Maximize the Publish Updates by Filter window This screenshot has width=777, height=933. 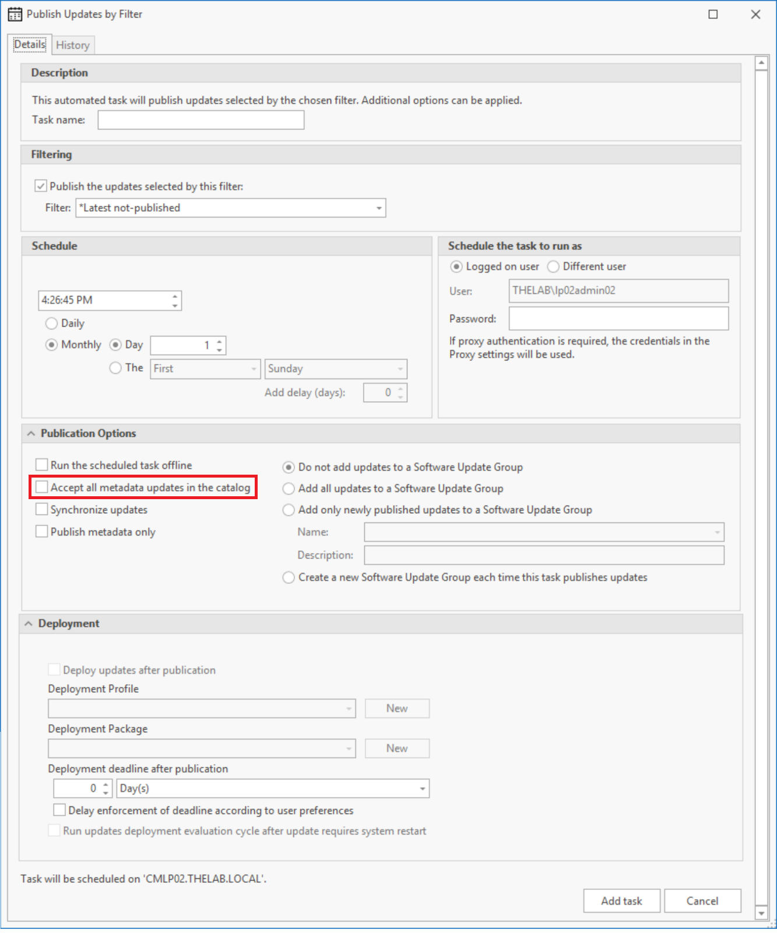pyautogui.click(x=713, y=14)
